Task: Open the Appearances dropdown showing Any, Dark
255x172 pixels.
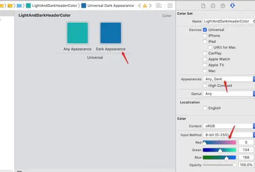Action: point(229,79)
